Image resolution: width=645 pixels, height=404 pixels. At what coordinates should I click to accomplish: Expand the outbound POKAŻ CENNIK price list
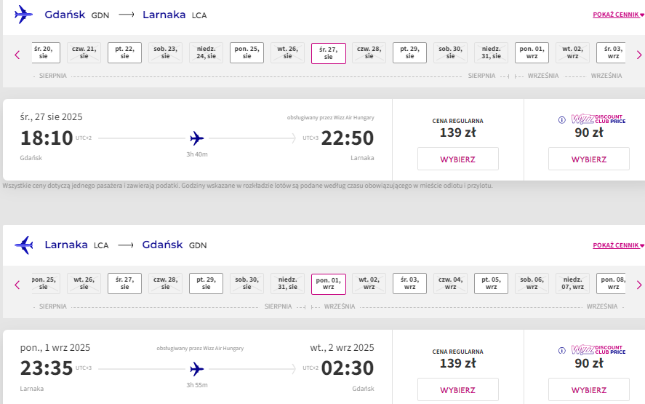(618, 15)
